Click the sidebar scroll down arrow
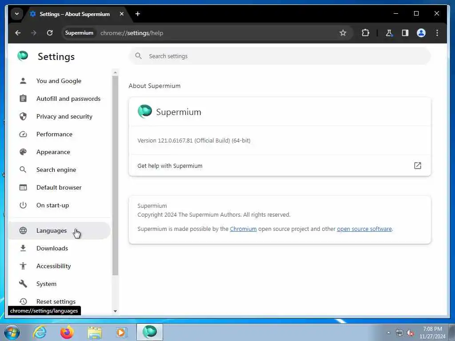 pos(115,311)
